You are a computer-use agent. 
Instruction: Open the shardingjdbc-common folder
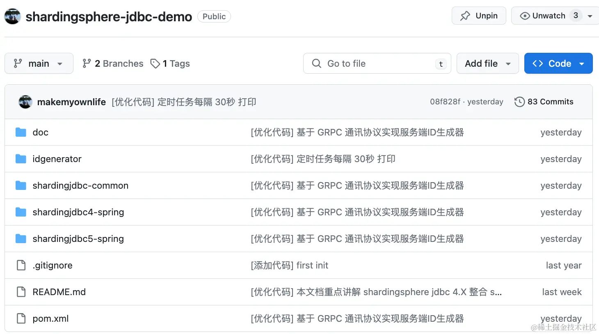click(80, 185)
